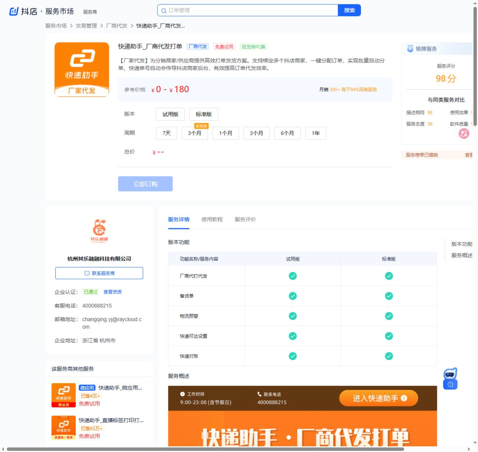Image resolution: width=478 pixels, height=452 pixels.
Task: Click 快递对账 checkmark under 标准版
Action: coord(389,356)
